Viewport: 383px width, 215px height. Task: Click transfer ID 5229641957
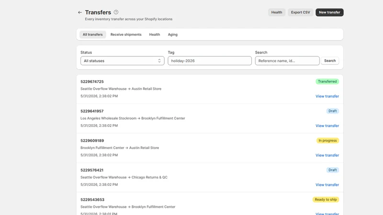pos(92,111)
